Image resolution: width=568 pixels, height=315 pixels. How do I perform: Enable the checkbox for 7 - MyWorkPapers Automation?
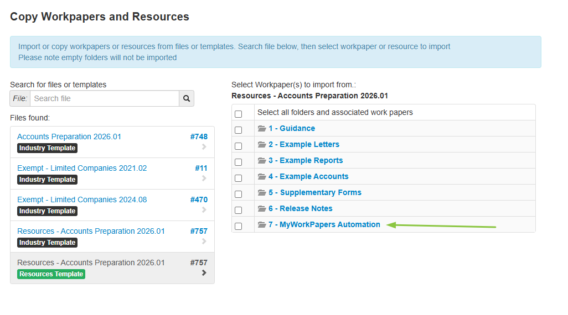pyautogui.click(x=239, y=226)
